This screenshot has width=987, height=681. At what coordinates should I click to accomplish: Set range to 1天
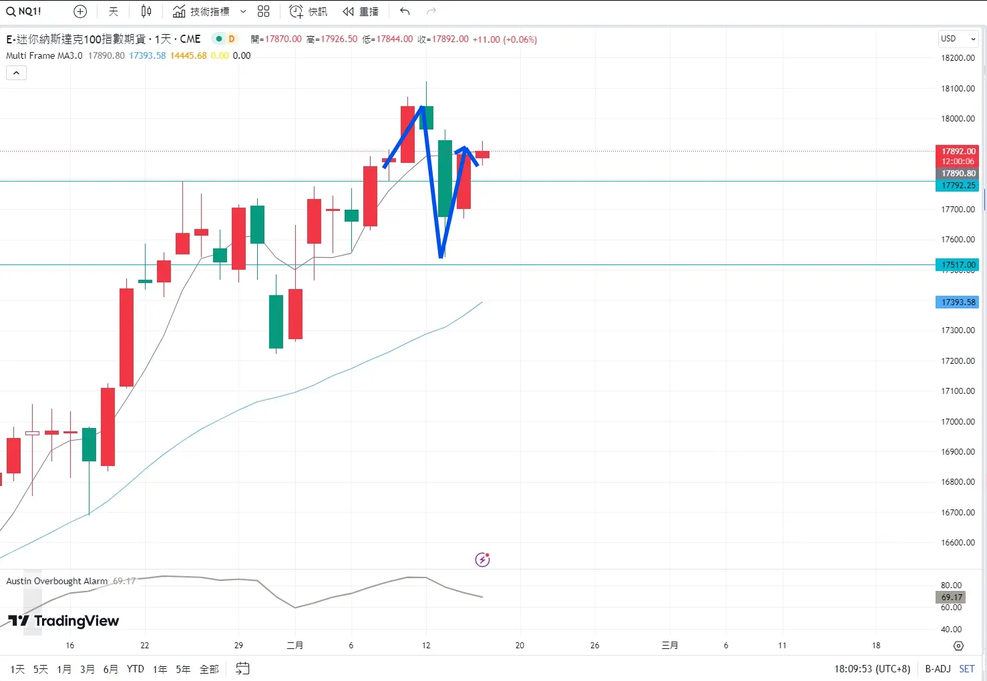click(x=17, y=669)
